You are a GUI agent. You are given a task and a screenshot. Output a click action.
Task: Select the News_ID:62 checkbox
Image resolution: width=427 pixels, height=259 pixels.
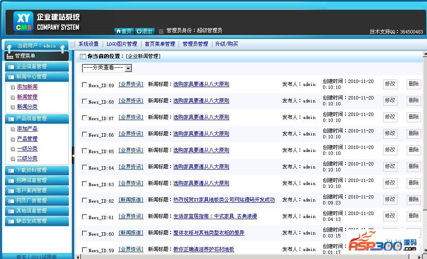pyautogui.click(x=84, y=200)
